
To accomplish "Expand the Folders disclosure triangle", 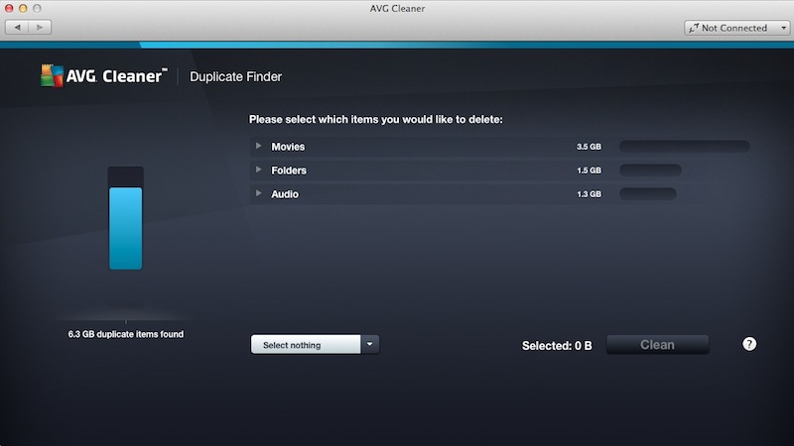I will (258, 170).
